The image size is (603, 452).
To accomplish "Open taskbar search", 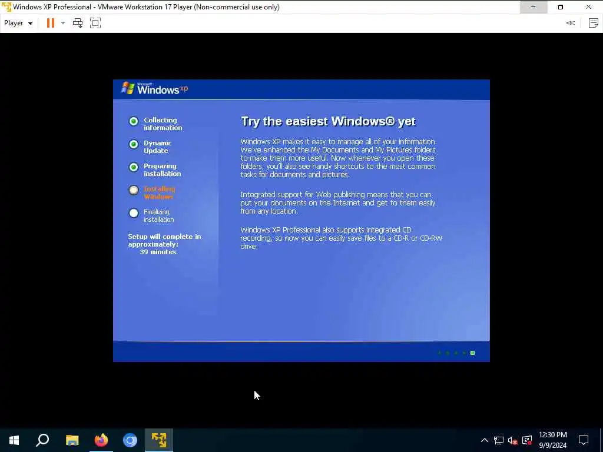I will 42,440.
